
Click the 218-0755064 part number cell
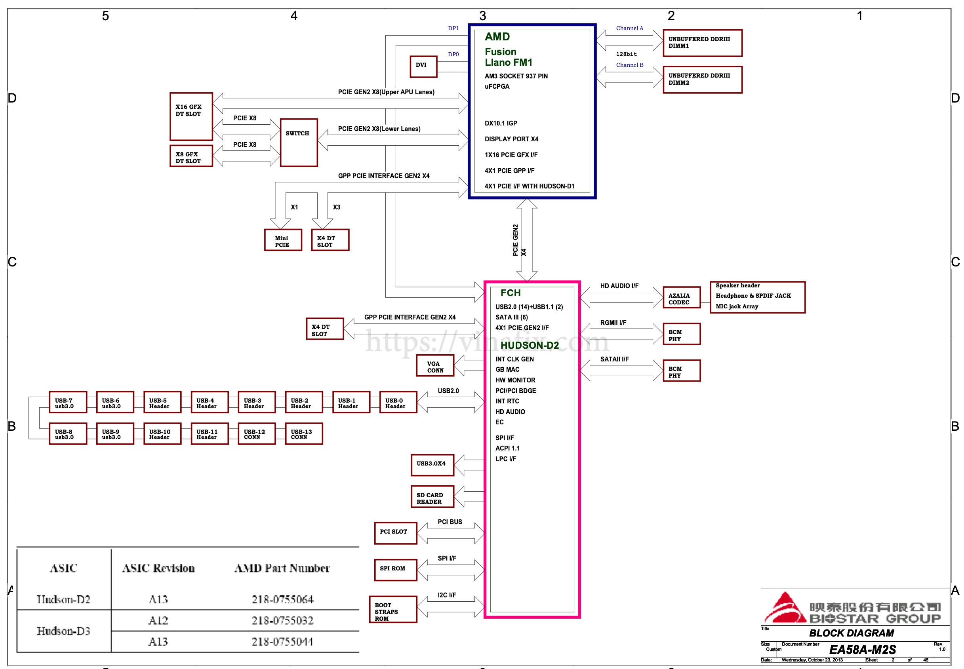282,599
